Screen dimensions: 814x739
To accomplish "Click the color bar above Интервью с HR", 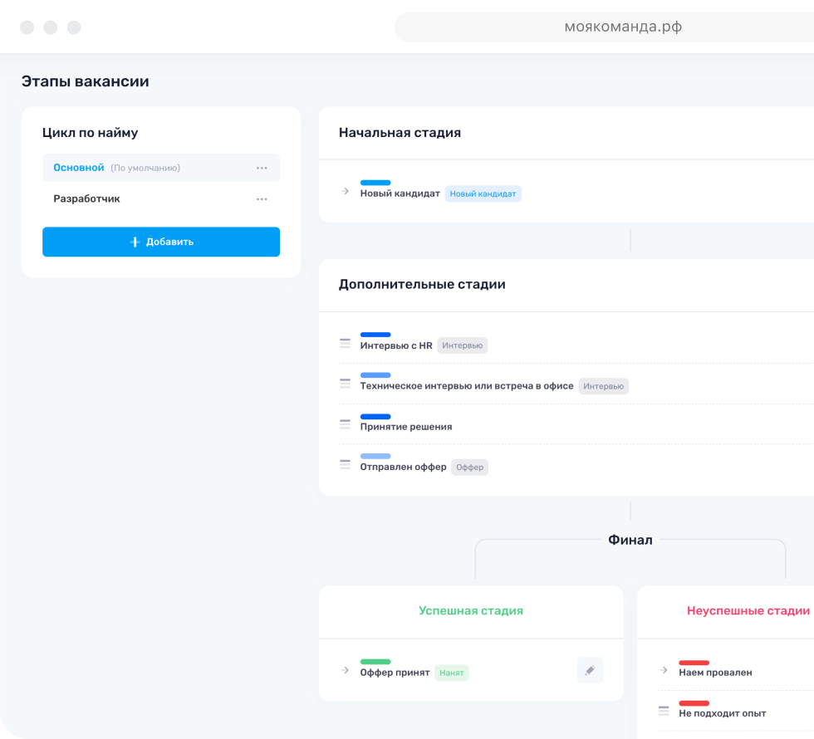I will (375, 335).
